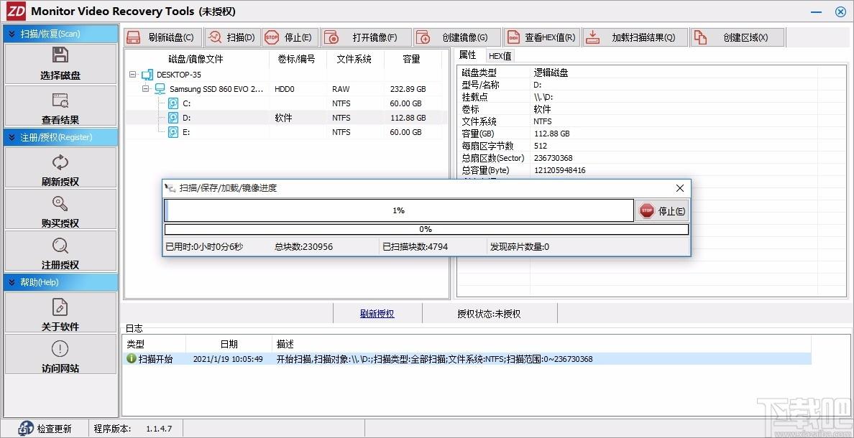Click the 121205948416 total bytes value

pyautogui.click(x=560, y=170)
